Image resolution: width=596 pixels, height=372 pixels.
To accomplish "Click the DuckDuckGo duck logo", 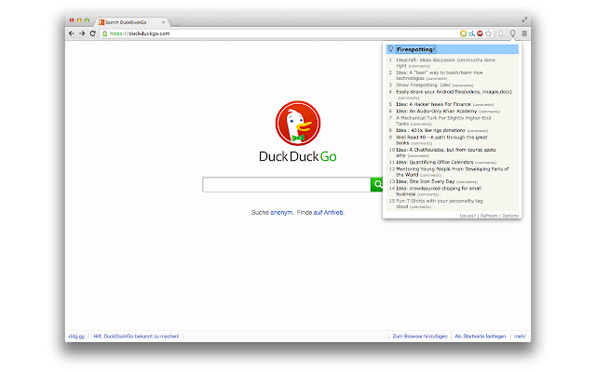I will 298,123.
